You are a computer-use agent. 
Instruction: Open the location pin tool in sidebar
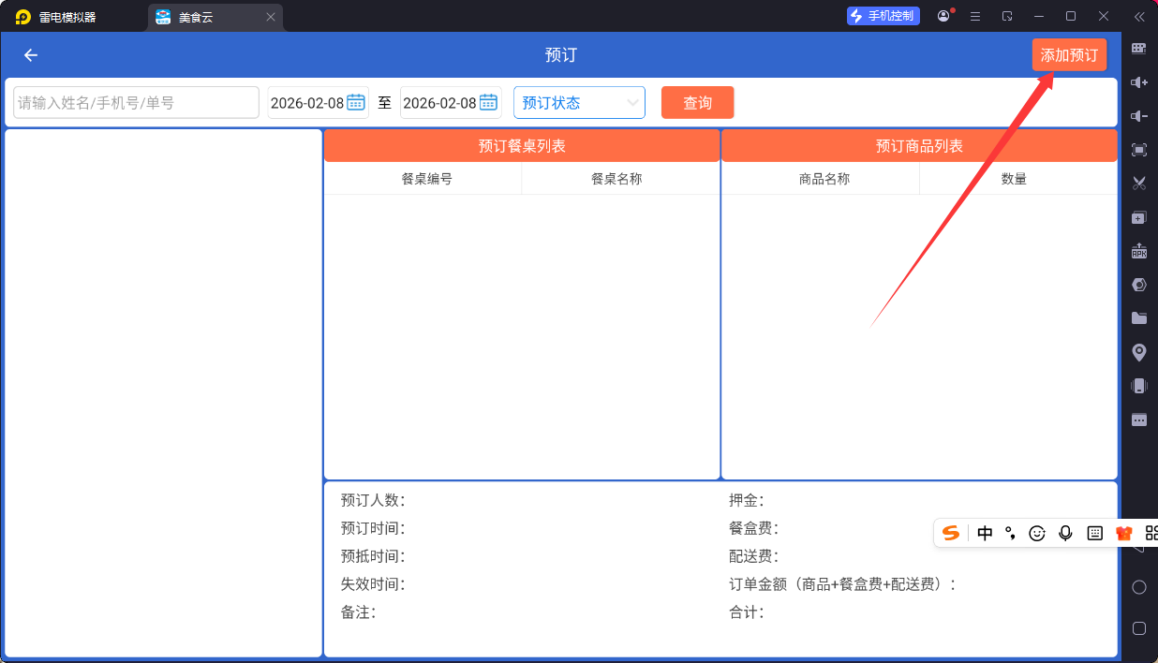click(1139, 352)
